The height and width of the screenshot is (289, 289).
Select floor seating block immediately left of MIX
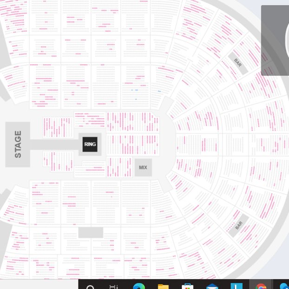[x=119, y=167]
